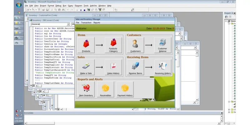Collapse the Modules folder in Project panel
This screenshot has width=250, height=125.
[229, 102]
